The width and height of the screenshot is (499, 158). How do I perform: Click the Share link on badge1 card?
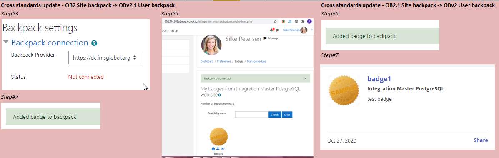(481, 140)
